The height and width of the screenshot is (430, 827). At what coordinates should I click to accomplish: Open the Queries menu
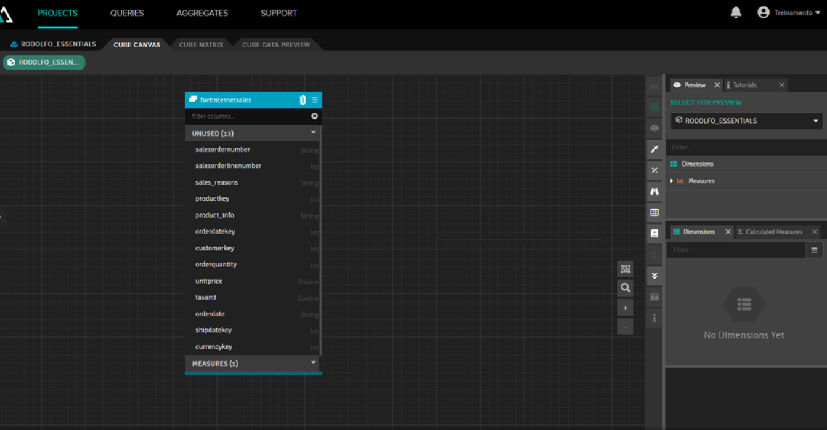[x=127, y=13]
